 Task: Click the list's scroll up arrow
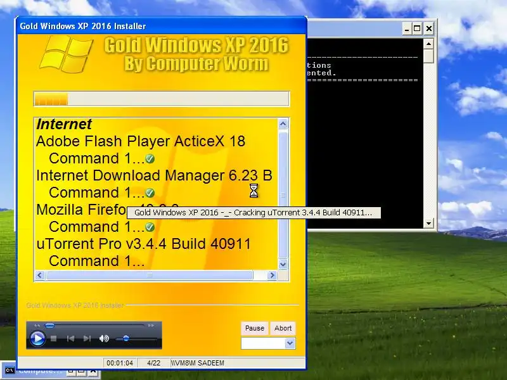point(283,124)
